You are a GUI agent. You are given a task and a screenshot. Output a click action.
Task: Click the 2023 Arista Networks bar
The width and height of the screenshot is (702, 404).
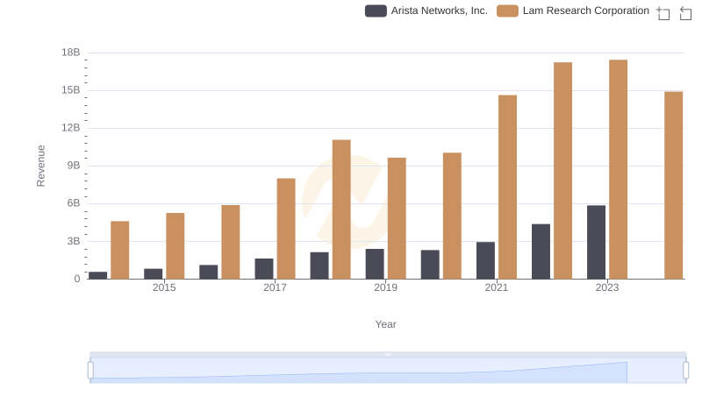tap(596, 242)
